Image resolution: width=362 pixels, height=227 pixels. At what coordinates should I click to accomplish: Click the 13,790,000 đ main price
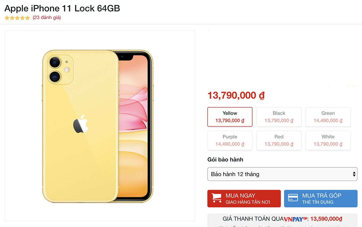tap(236, 96)
